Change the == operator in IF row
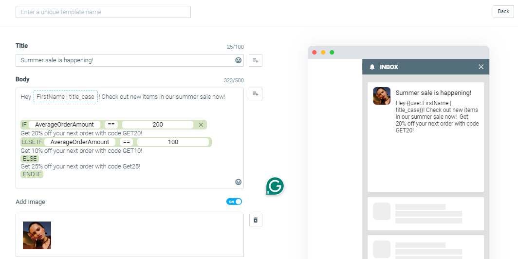518x259 pixels. [x=111, y=125]
